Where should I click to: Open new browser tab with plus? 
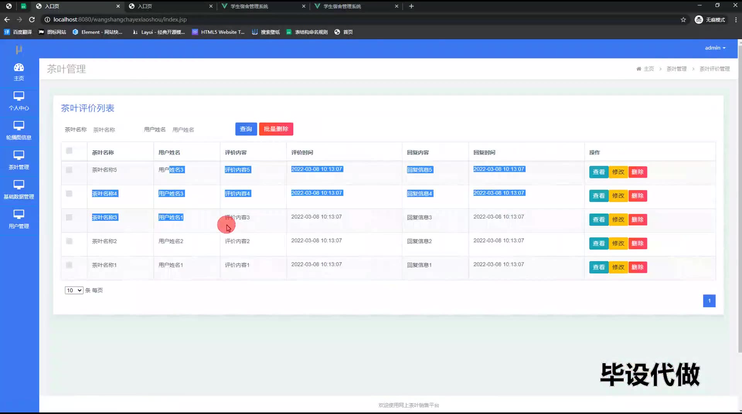(411, 6)
